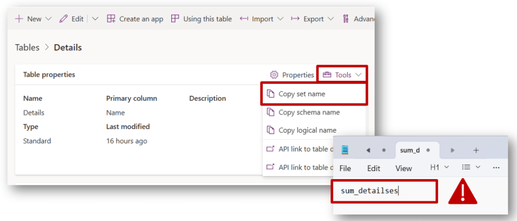Add a new Notepad tab
This screenshot has height=221, width=517.
click(x=476, y=150)
